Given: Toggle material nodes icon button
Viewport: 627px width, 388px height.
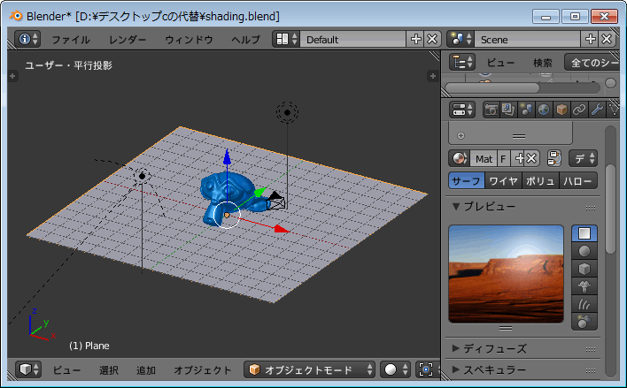Looking at the screenshot, I should 554,158.
